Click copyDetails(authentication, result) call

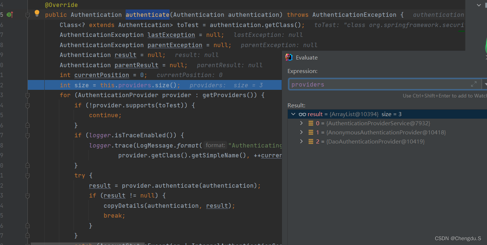(x=168, y=206)
